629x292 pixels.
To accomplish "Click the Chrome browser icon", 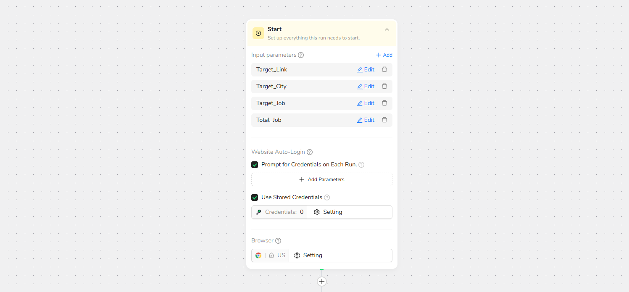I will point(258,255).
